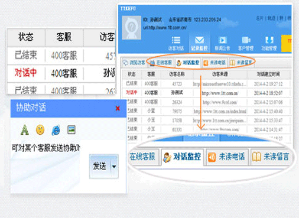Image resolution: width=299 pixels, height=218 pixels.
Task: Click timestamp 2014-4-2 15:40:40
Action: (268, 111)
